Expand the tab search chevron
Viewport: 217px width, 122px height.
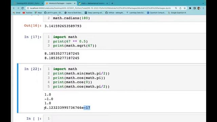click(203, 3)
